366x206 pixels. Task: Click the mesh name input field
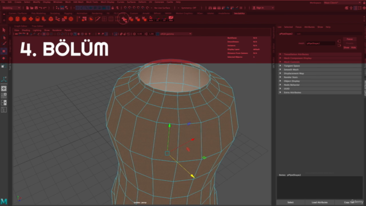click(320, 43)
